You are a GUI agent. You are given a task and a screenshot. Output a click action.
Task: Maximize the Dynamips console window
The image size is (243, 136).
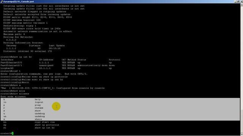(238, 2)
